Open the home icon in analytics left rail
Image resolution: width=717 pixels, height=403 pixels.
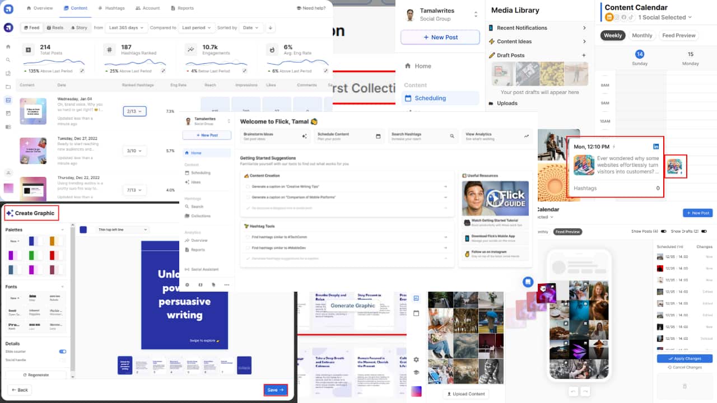pos(8,47)
